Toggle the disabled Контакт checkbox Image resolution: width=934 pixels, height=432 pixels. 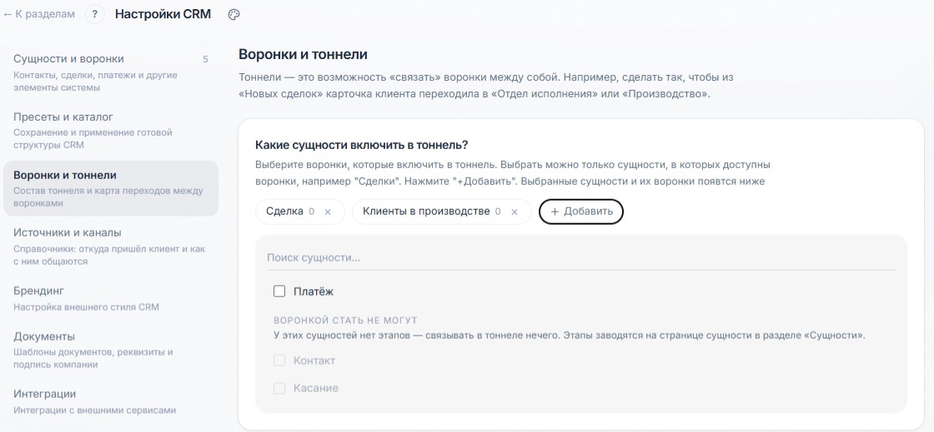[x=279, y=360]
